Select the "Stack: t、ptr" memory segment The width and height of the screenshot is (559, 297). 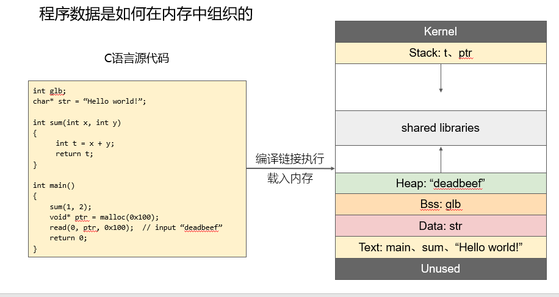(440, 53)
